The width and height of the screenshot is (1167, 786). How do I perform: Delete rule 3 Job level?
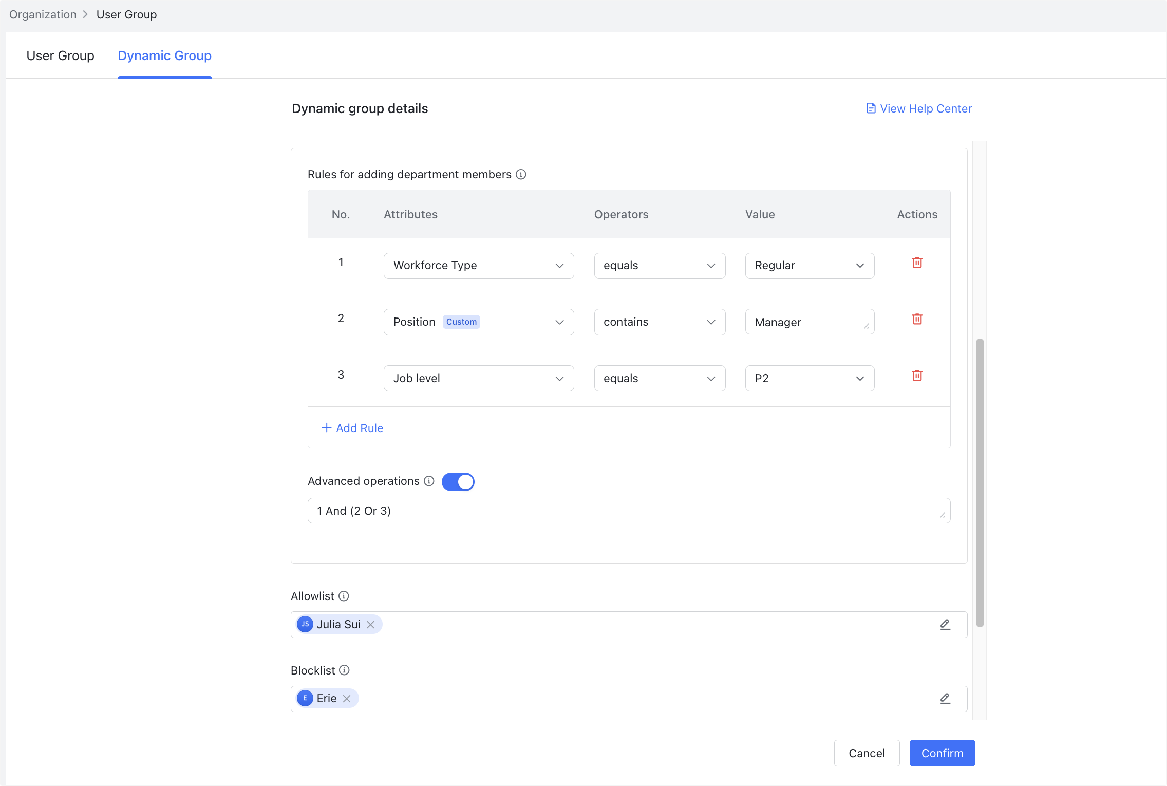click(x=917, y=376)
